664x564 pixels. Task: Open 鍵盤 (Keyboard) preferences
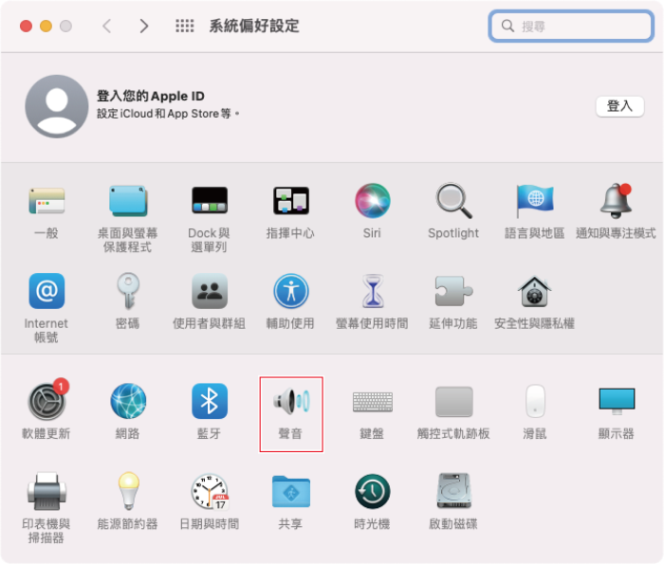pos(372,402)
